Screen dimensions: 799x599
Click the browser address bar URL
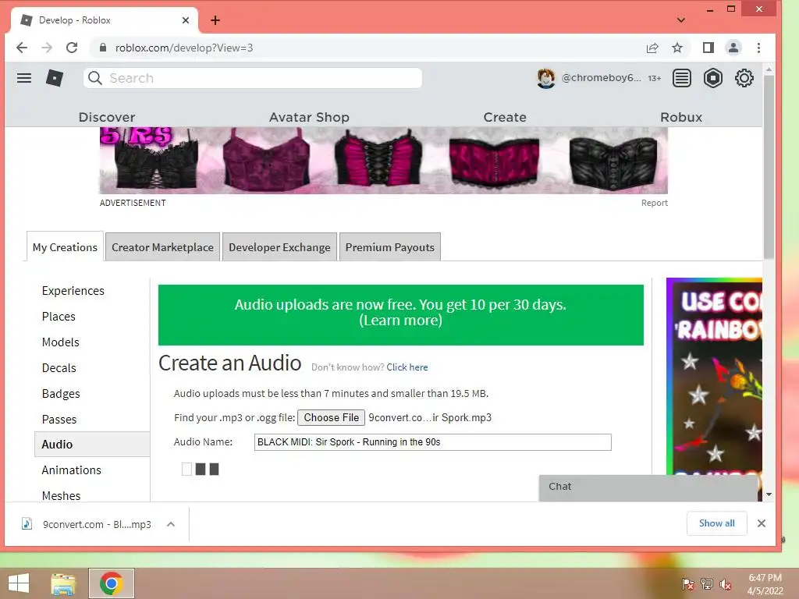(x=184, y=48)
